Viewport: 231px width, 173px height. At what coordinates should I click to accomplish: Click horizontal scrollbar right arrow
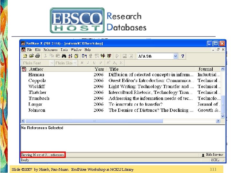coord(218,121)
